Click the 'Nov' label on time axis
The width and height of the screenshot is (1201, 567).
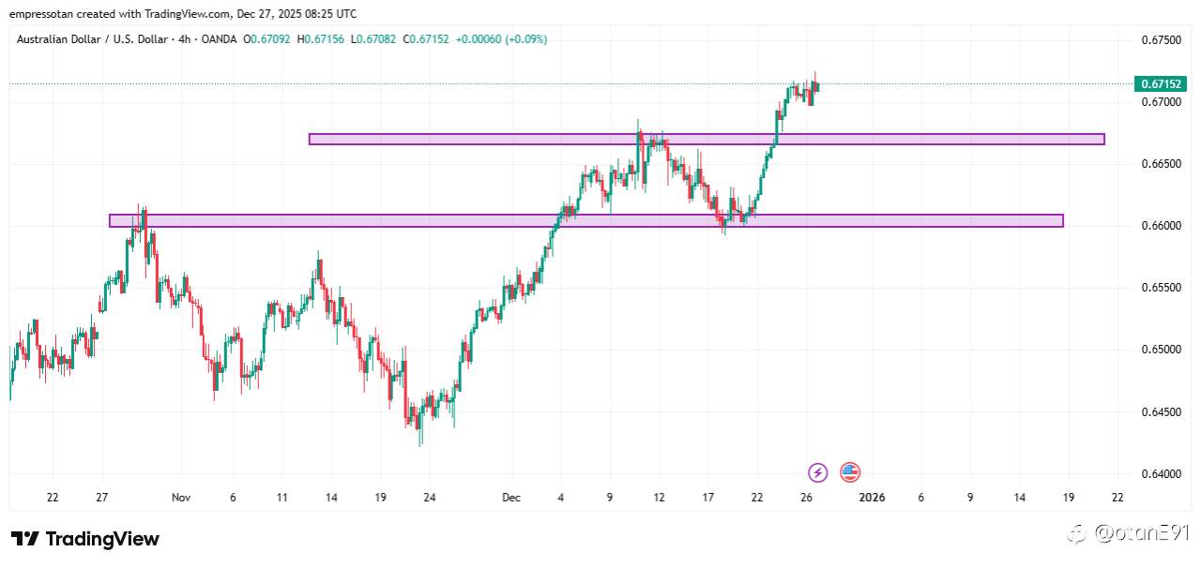click(182, 498)
